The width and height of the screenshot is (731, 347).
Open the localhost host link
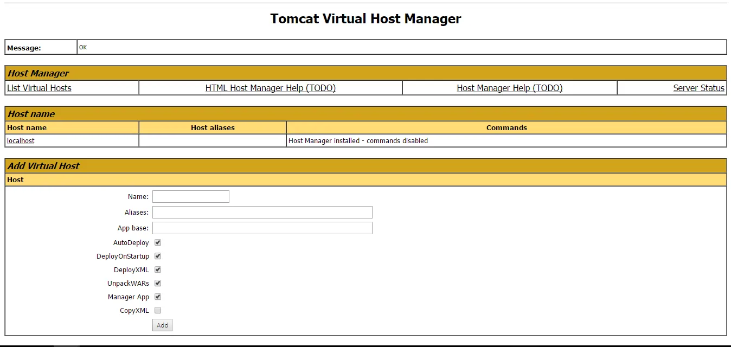click(21, 140)
